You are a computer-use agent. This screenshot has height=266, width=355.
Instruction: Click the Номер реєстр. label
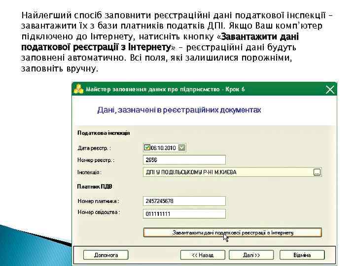[96, 160]
